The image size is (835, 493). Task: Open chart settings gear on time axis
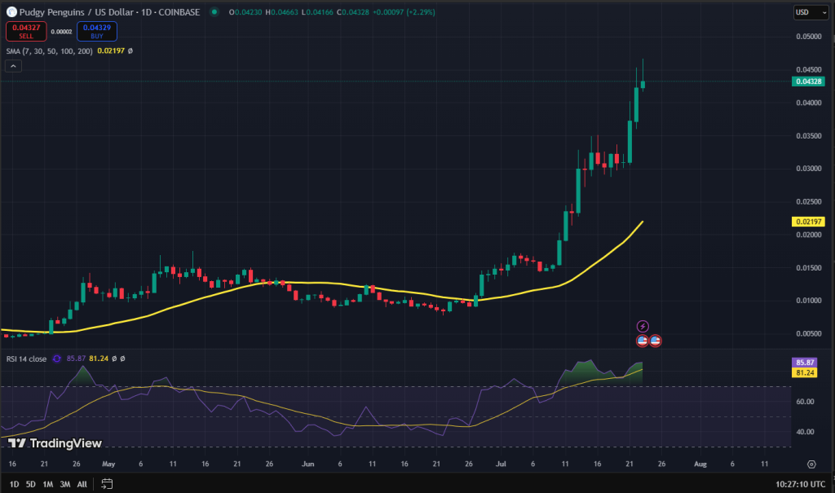[811, 464]
